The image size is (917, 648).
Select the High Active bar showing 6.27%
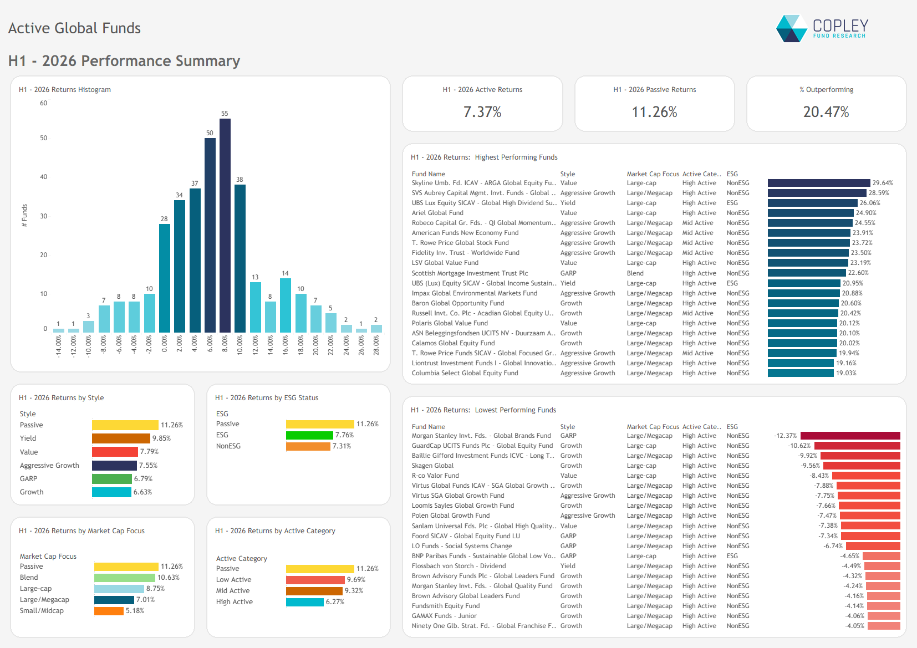(x=305, y=602)
